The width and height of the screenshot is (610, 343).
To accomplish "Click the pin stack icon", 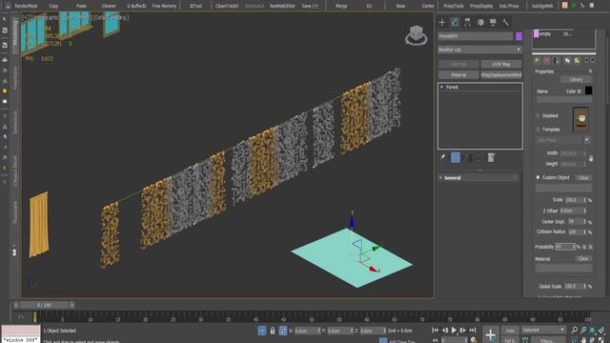I will 442,157.
